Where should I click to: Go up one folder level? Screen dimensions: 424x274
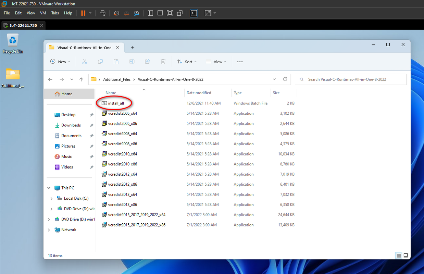pyautogui.click(x=81, y=79)
